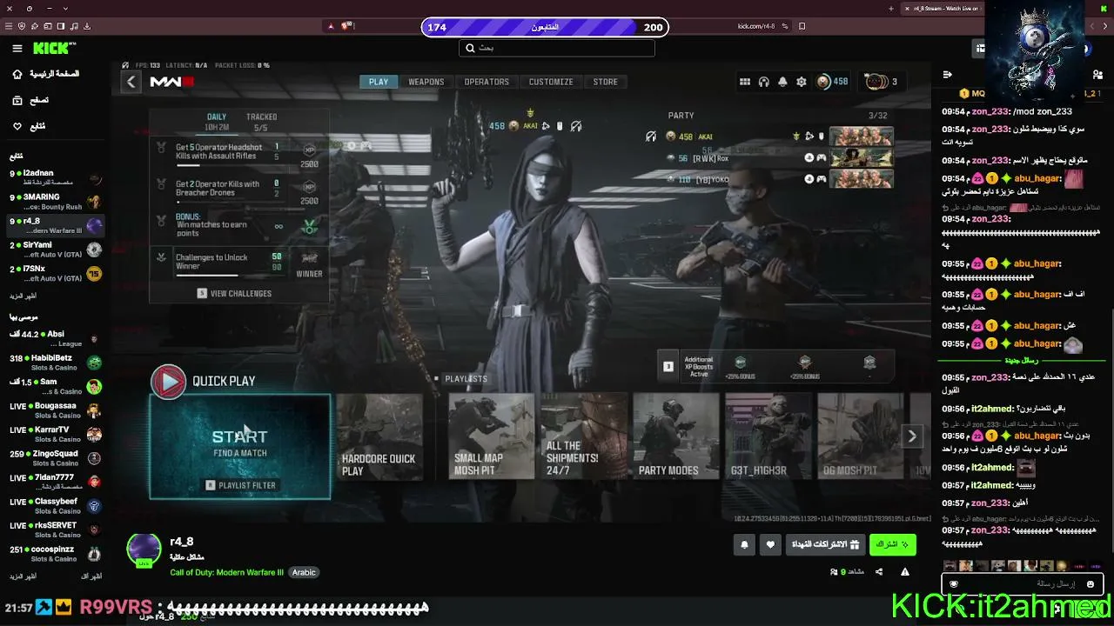Open the Following heart icon in sidebar

coord(17,126)
